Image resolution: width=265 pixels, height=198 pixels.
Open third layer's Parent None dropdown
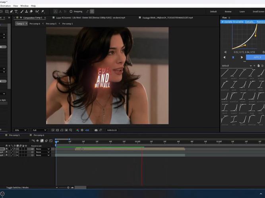click(x=43, y=155)
